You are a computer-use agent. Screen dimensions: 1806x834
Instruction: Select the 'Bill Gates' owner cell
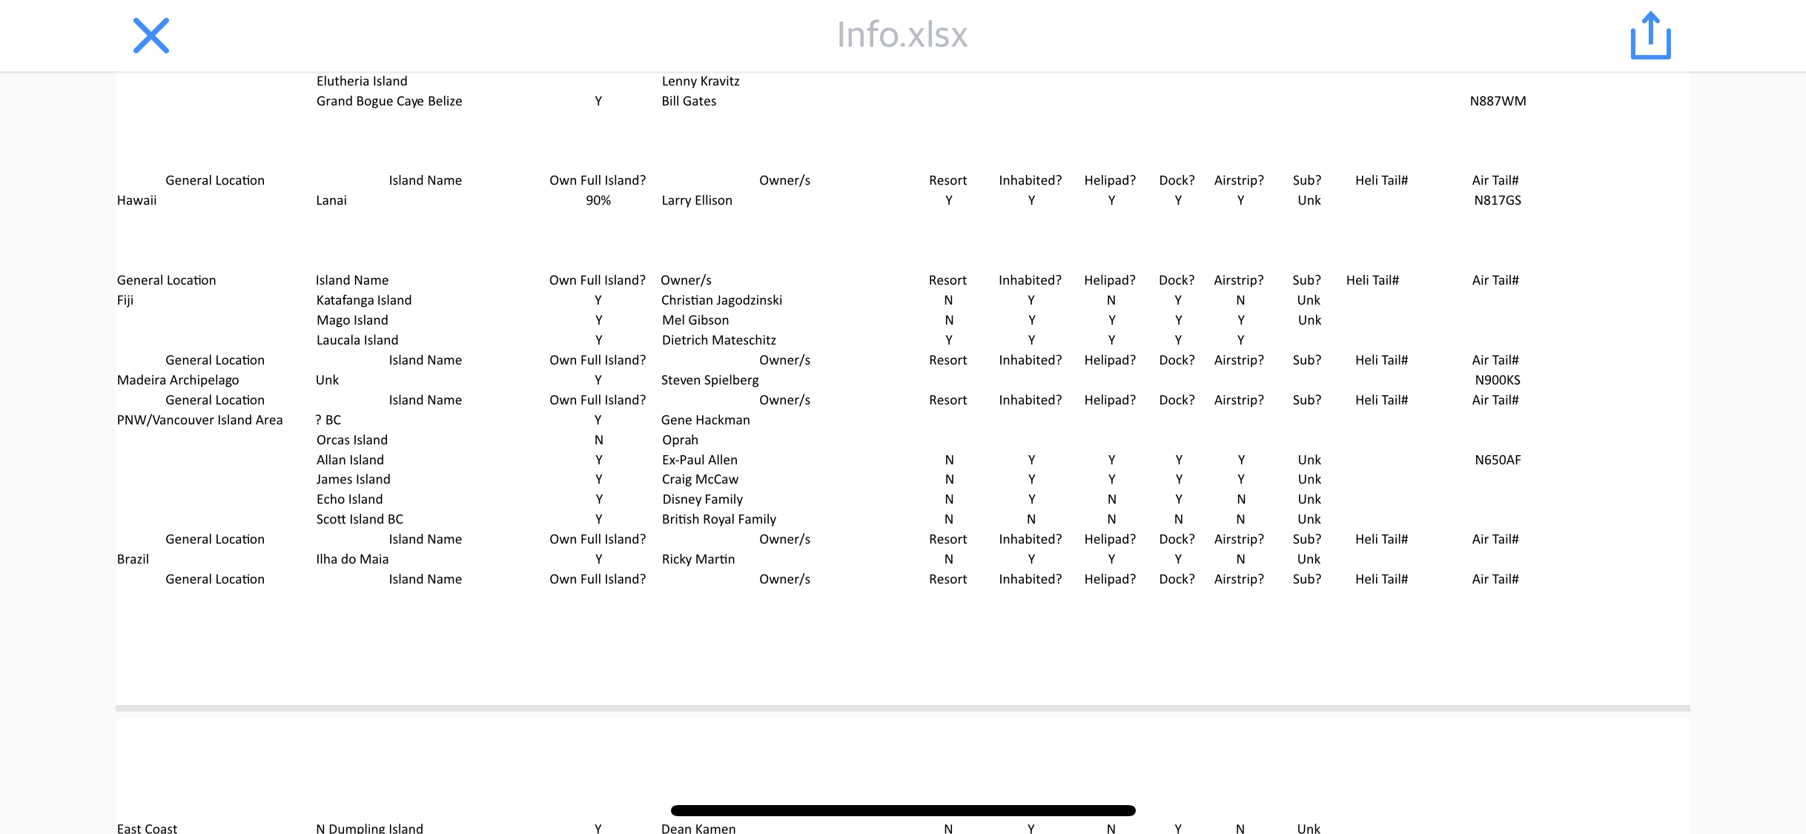click(689, 101)
